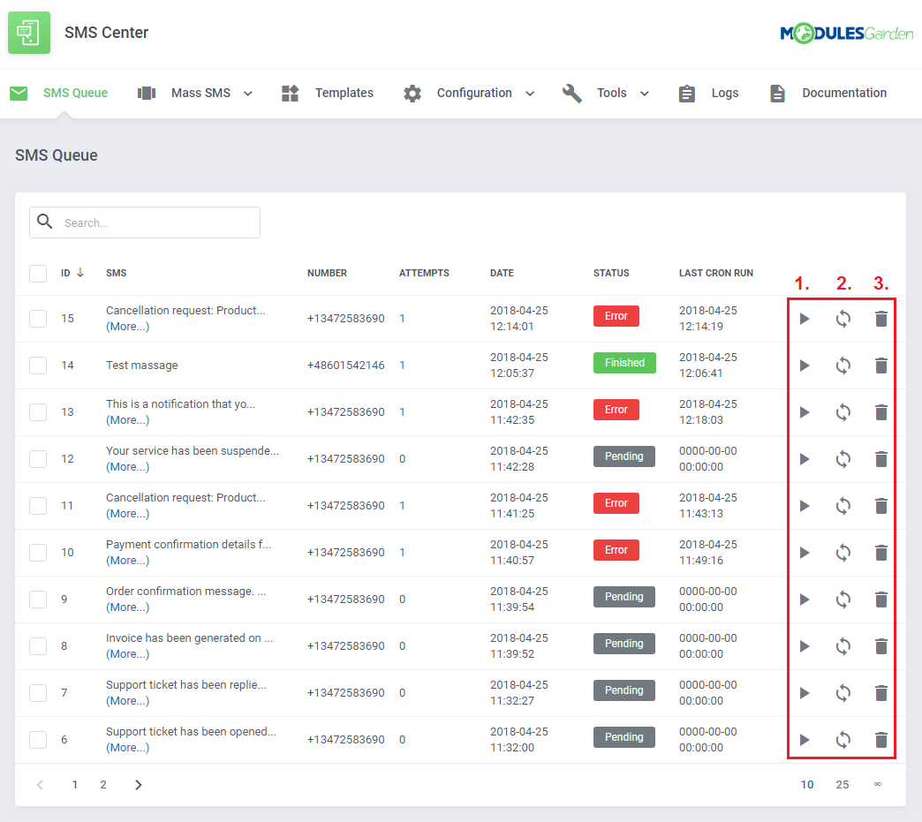922x822 pixels.
Task: Click refresh icon for row ID 13
Action: (843, 412)
